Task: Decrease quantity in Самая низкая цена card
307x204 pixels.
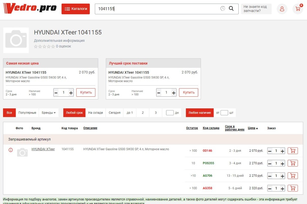Action: tap(56, 93)
